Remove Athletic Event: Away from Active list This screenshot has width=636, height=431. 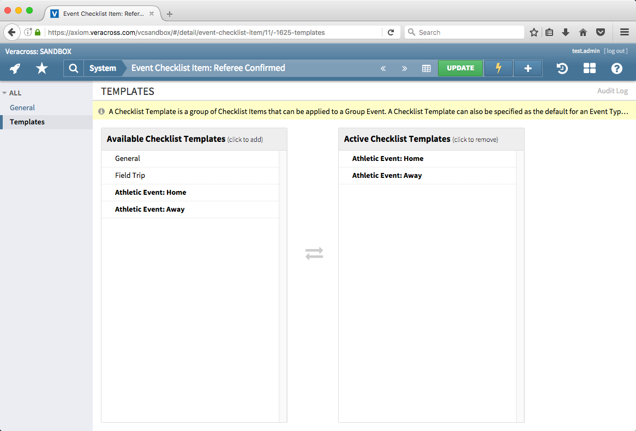coord(427,176)
